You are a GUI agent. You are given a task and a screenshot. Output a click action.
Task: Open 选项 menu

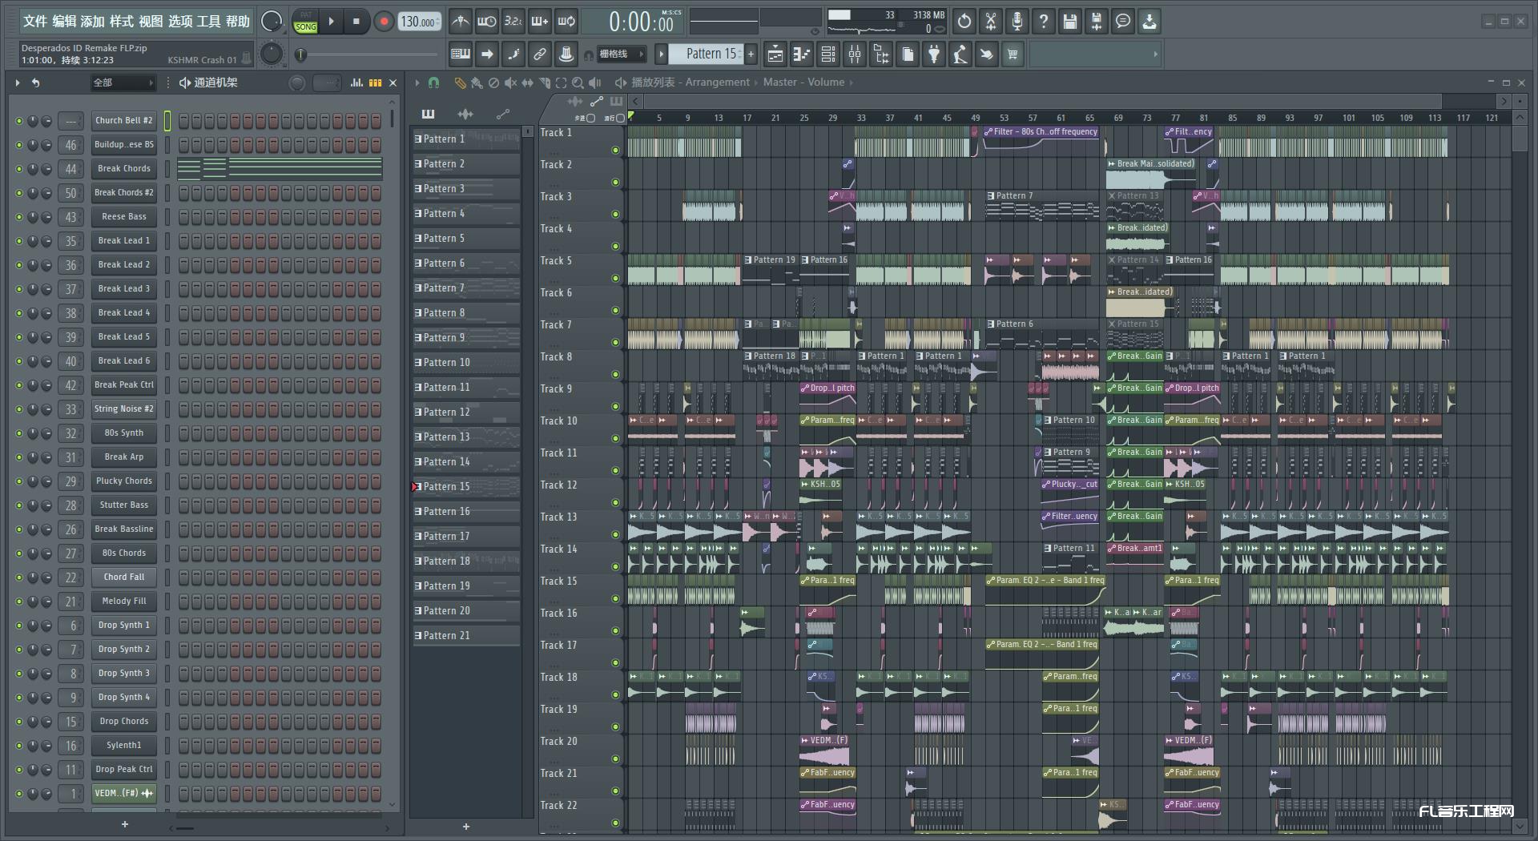tap(180, 22)
